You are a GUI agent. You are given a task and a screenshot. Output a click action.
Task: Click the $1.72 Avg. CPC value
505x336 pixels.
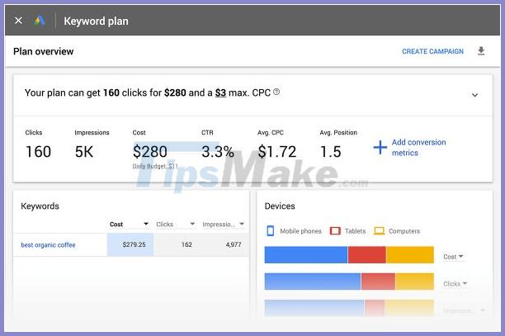(x=276, y=152)
